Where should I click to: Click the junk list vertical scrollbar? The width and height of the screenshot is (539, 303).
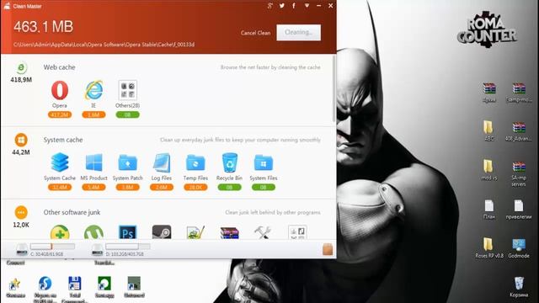(334, 89)
